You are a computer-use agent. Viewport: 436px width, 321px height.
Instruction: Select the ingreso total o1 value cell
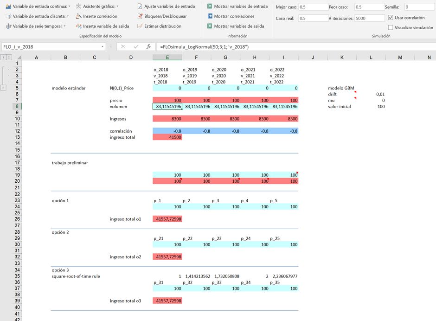pyautogui.click(x=167, y=219)
